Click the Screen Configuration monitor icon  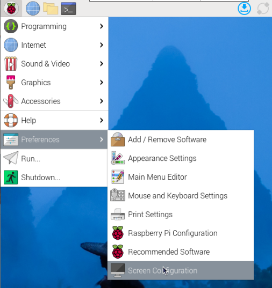coord(118,270)
